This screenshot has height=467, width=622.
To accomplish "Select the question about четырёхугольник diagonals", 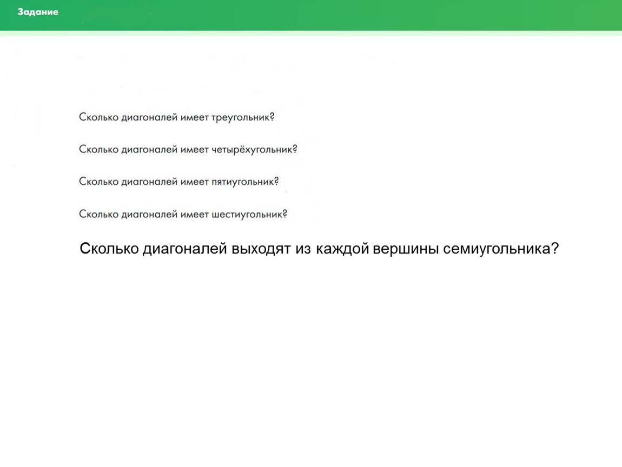I will [188, 150].
